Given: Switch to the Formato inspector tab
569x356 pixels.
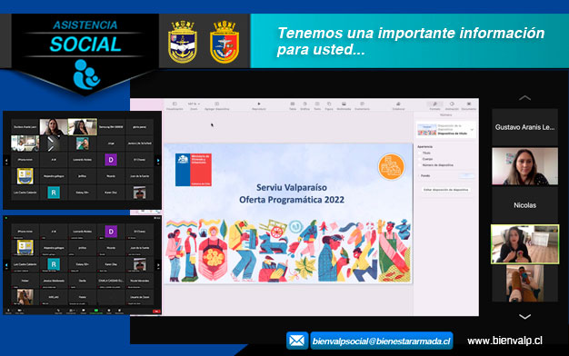Looking at the screenshot, I should pyautogui.click(x=434, y=105).
